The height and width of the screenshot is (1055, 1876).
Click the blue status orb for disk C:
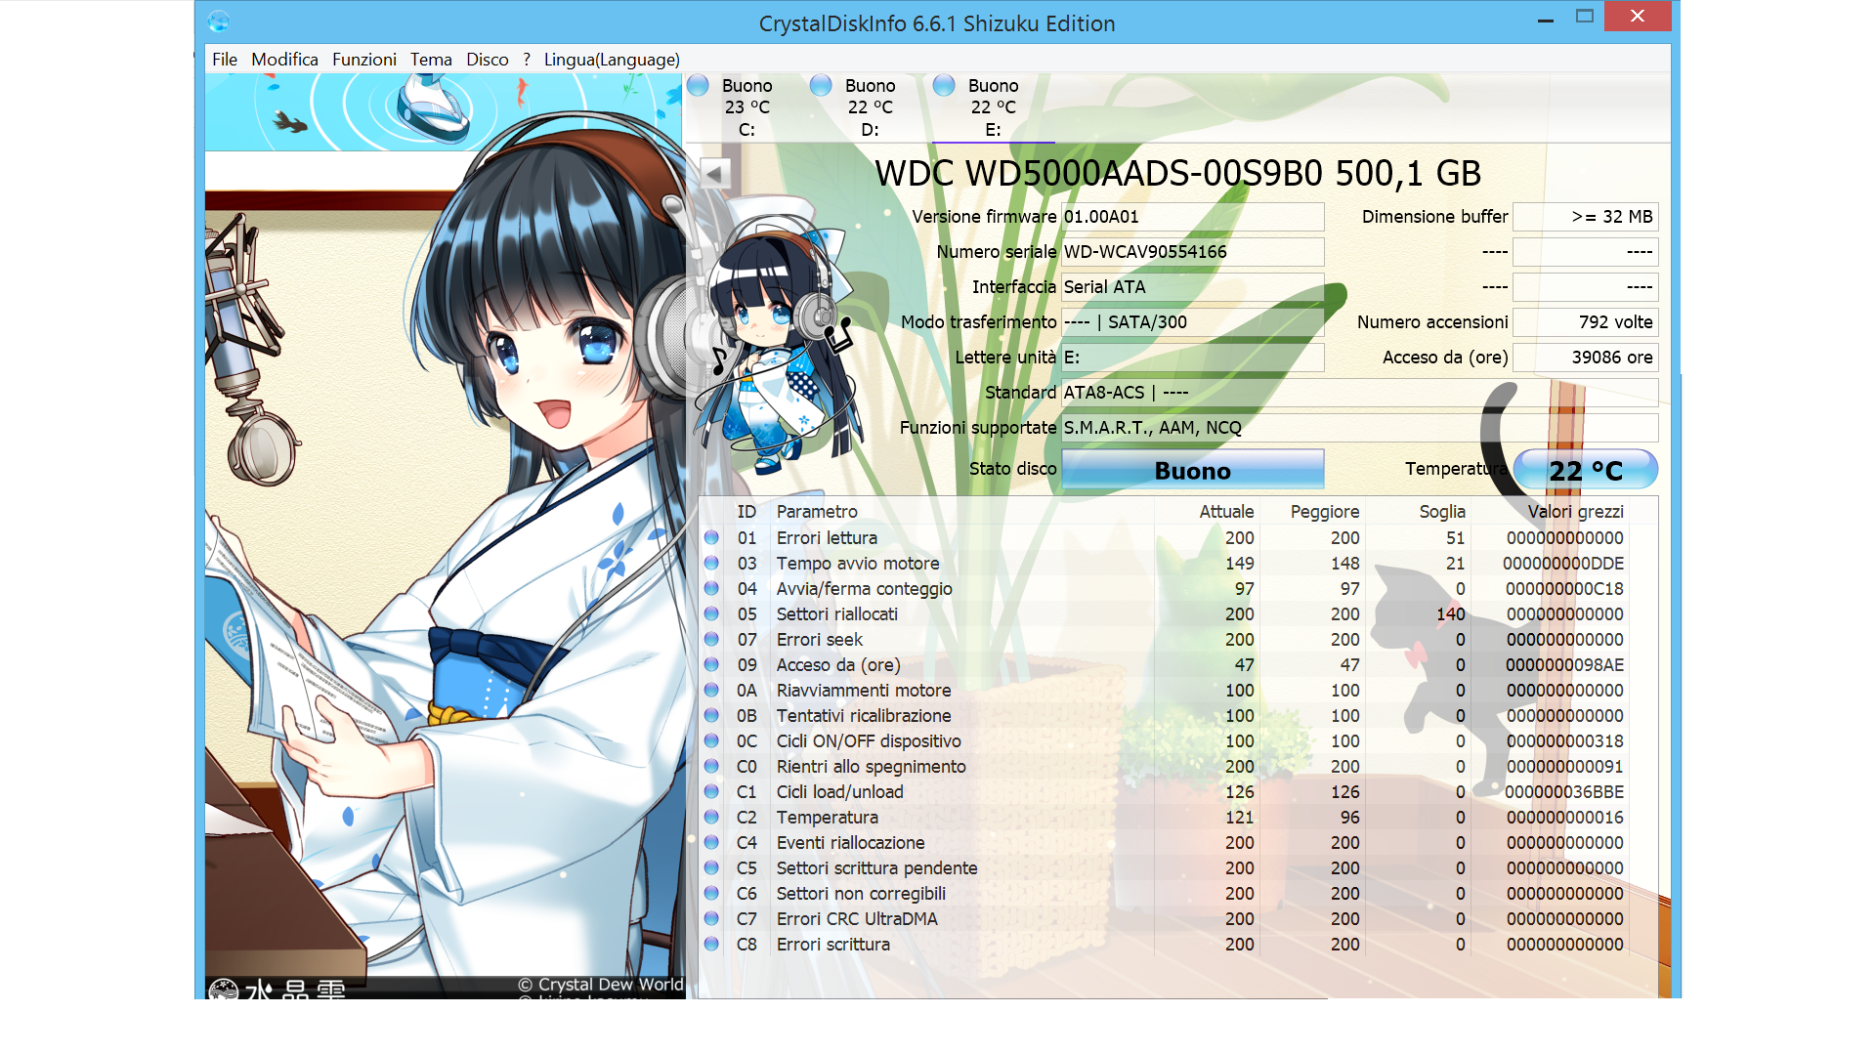pyautogui.click(x=698, y=86)
